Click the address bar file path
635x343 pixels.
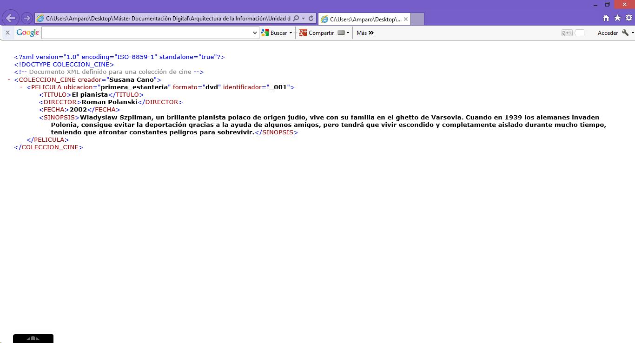168,19
